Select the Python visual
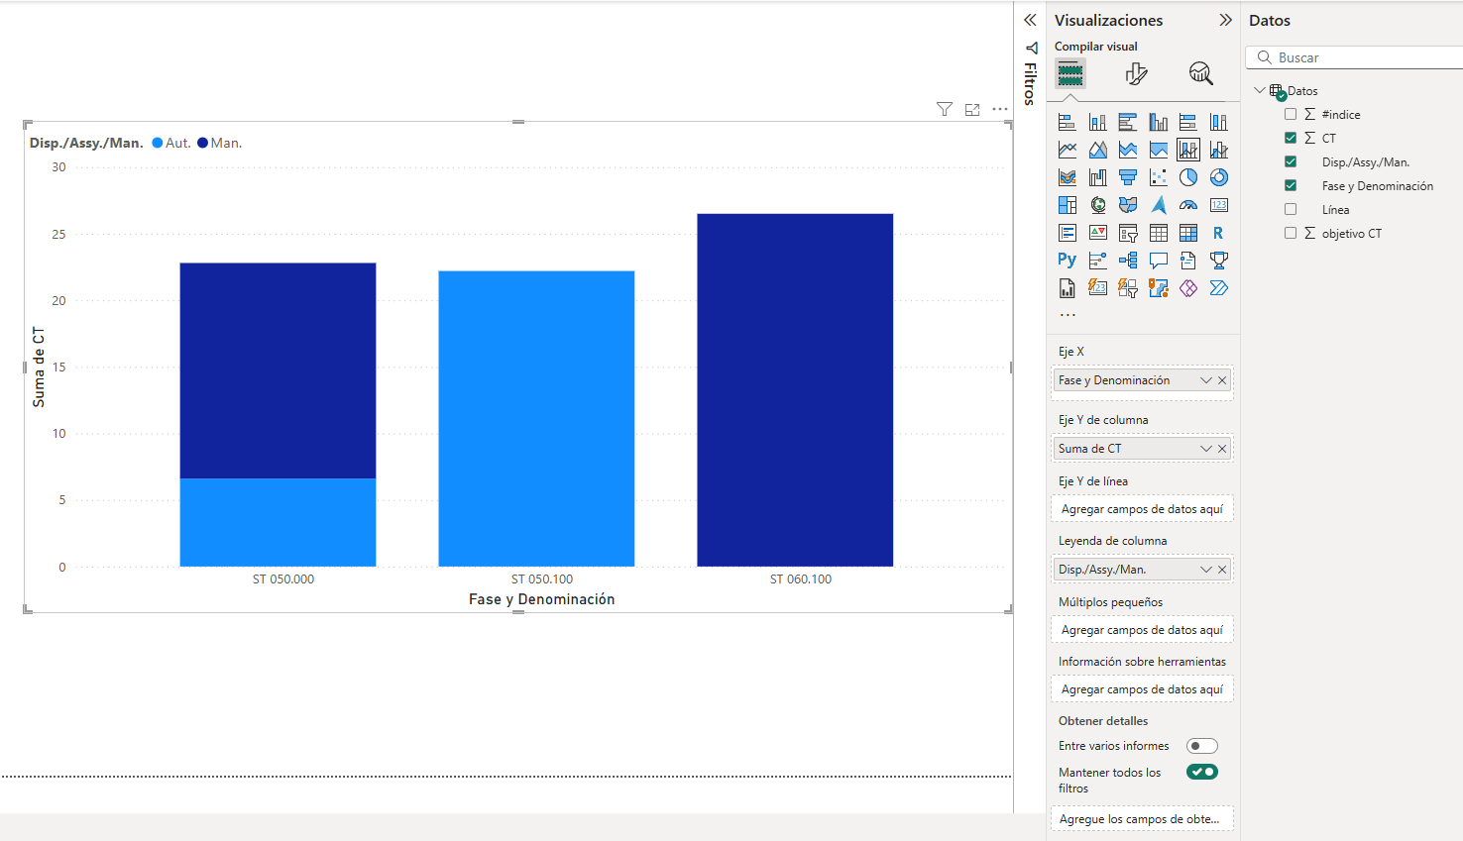The width and height of the screenshot is (1463, 841). pos(1068,260)
